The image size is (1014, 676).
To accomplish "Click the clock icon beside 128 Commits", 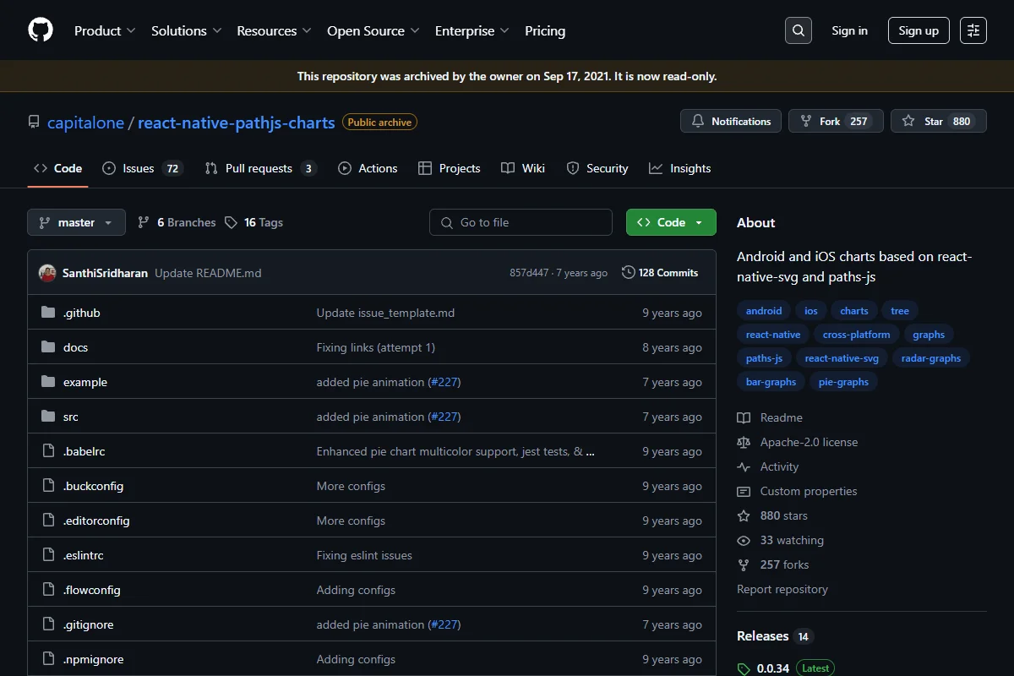I will 628,272.
